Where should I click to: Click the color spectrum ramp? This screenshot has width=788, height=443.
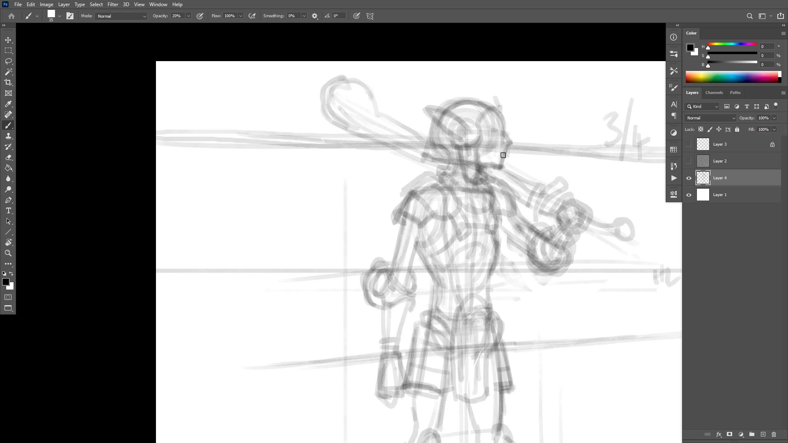pyautogui.click(x=732, y=77)
